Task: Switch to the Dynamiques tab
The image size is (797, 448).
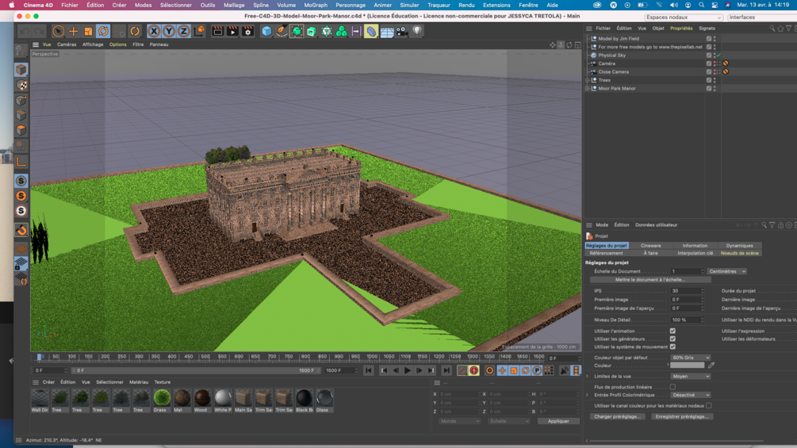Action: (x=740, y=246)
